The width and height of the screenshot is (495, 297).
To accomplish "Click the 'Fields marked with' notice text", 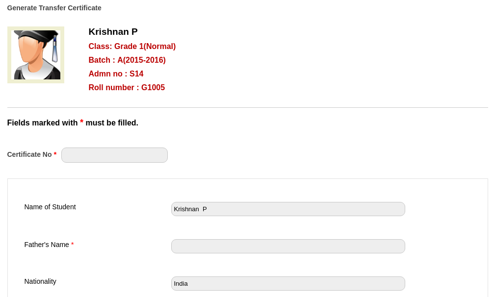I will tap(42, 123).
